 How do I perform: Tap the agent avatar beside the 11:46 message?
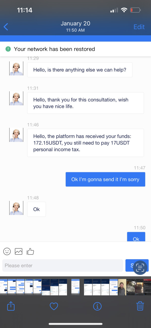click(16, 135)
